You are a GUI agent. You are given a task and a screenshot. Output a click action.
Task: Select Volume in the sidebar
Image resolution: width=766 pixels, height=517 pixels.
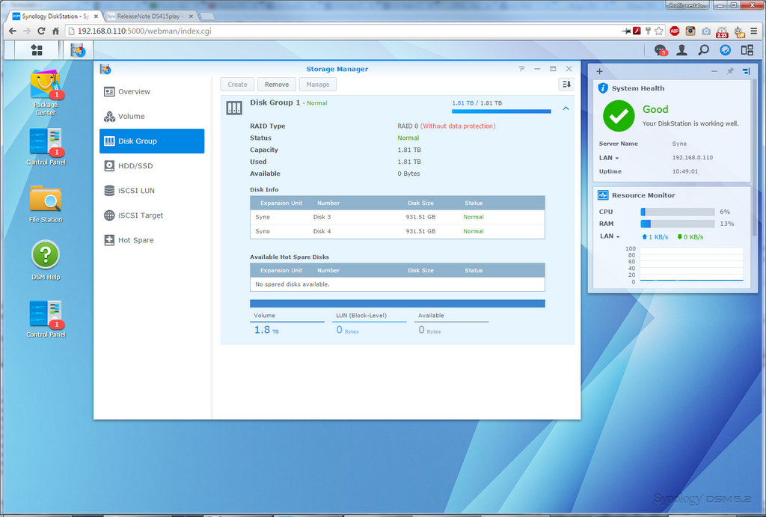point(152,116)
